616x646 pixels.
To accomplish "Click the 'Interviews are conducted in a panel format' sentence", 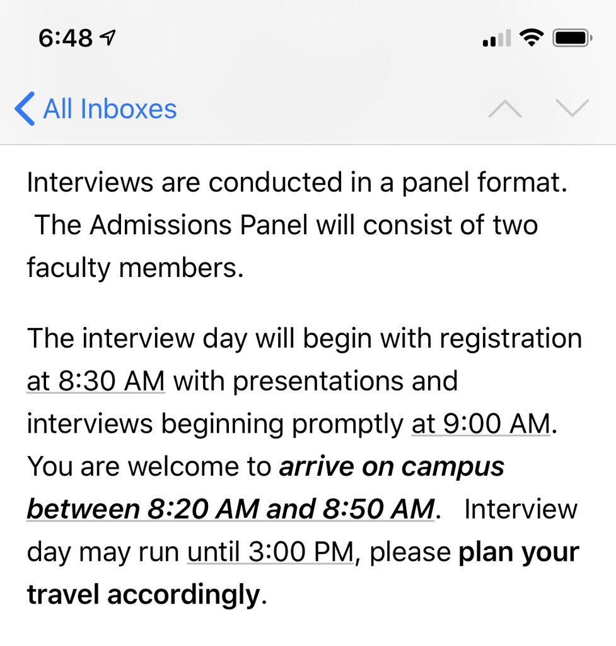I will [x=298, y=182].
